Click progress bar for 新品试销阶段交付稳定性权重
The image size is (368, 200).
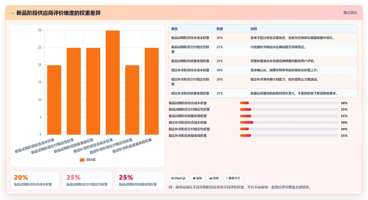tap(289, 109)
